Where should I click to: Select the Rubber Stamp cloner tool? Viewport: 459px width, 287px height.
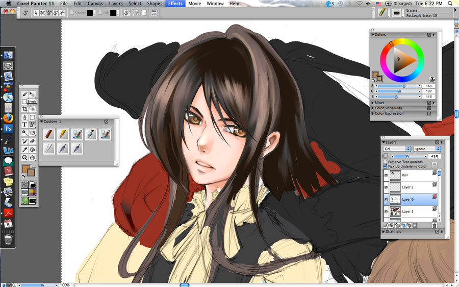(24, 141)
